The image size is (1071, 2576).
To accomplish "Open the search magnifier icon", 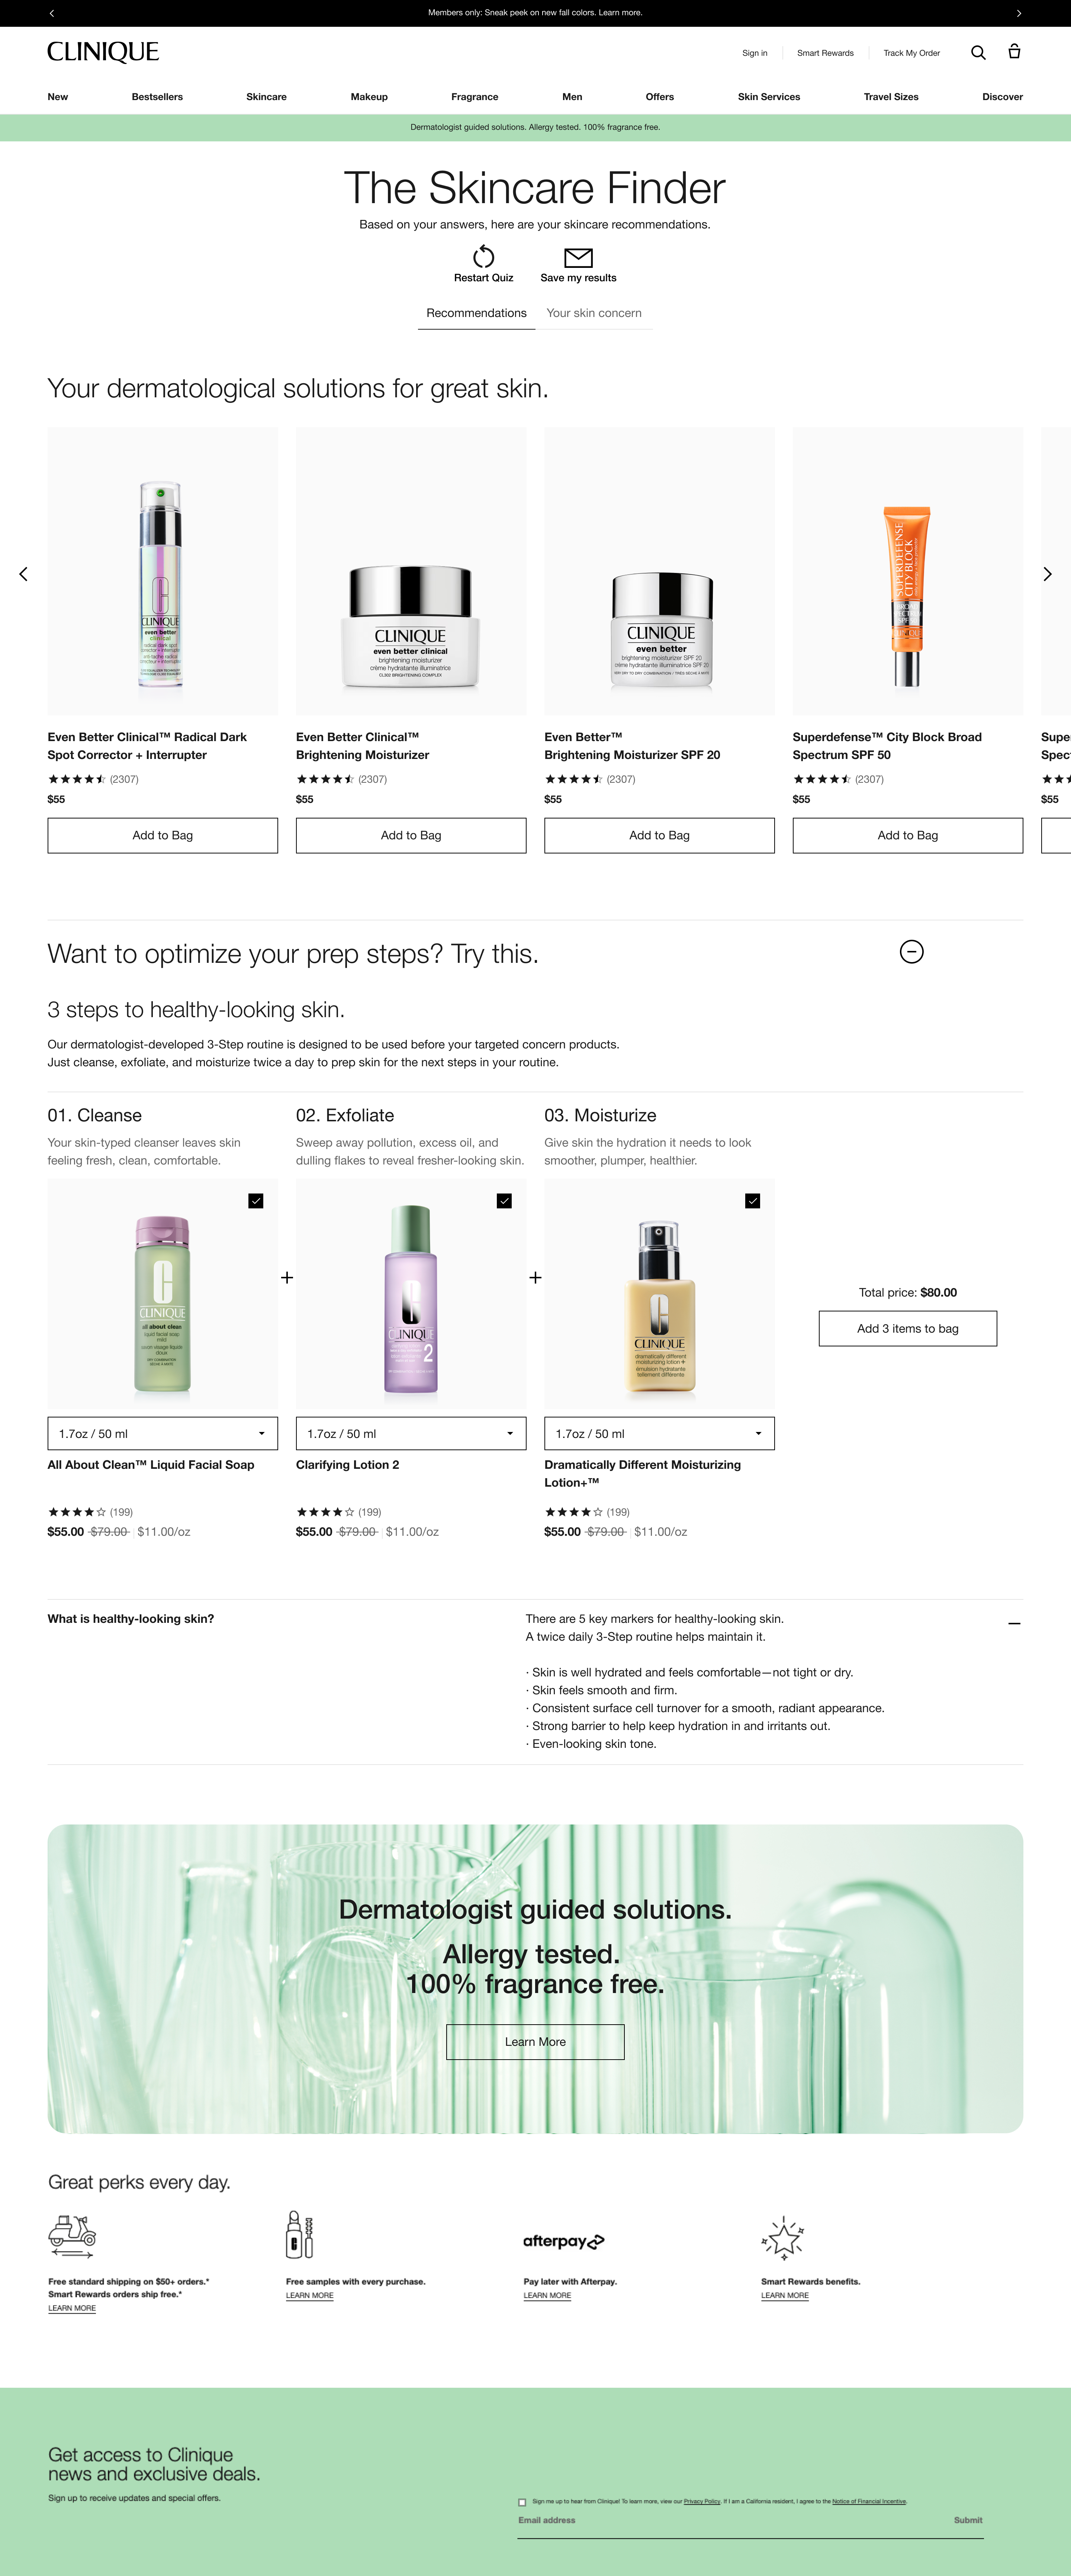I will [x=978, y=53].
